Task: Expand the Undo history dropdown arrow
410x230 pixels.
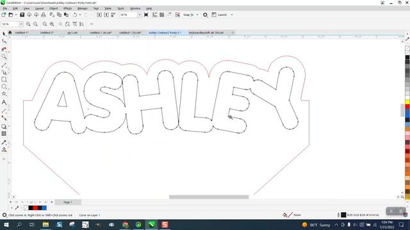Action: 80,15
